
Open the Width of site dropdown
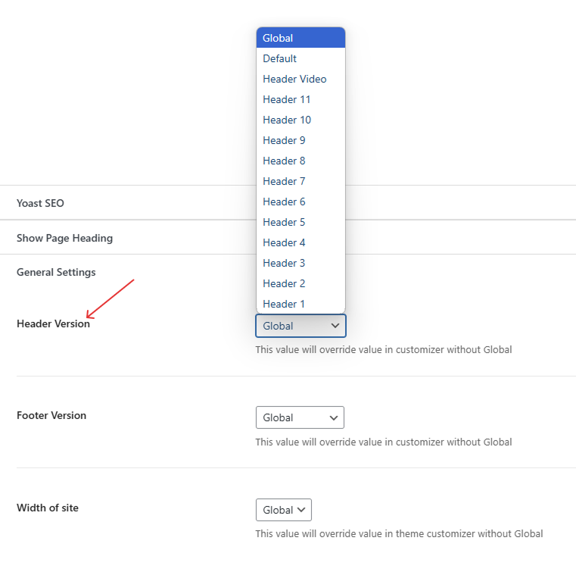click(283, 510)
